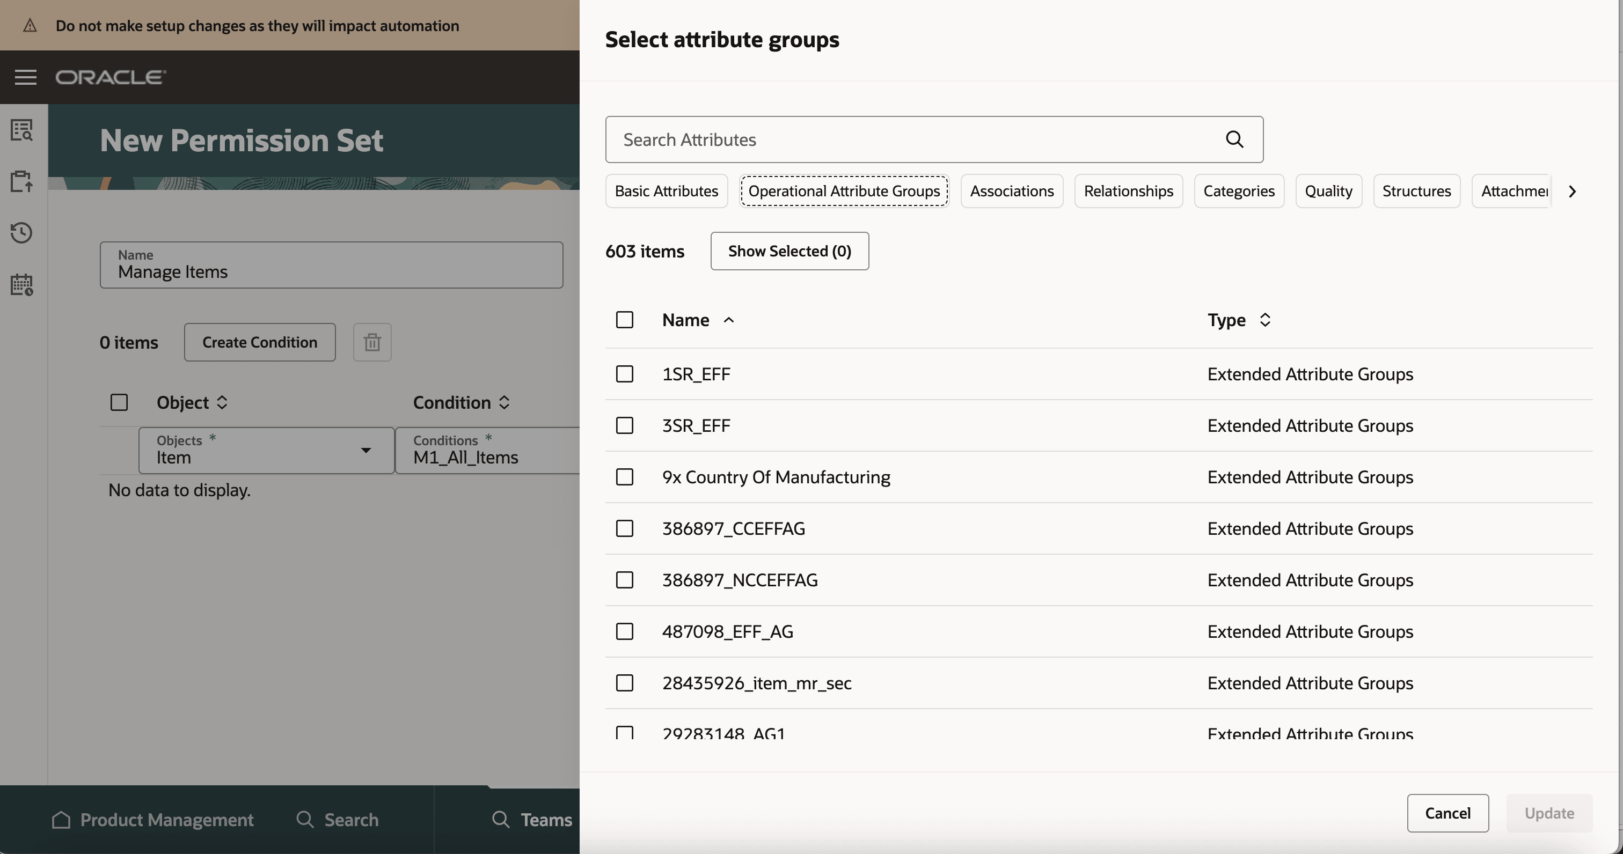Click the 603 items count label

[x=645, y=251]
